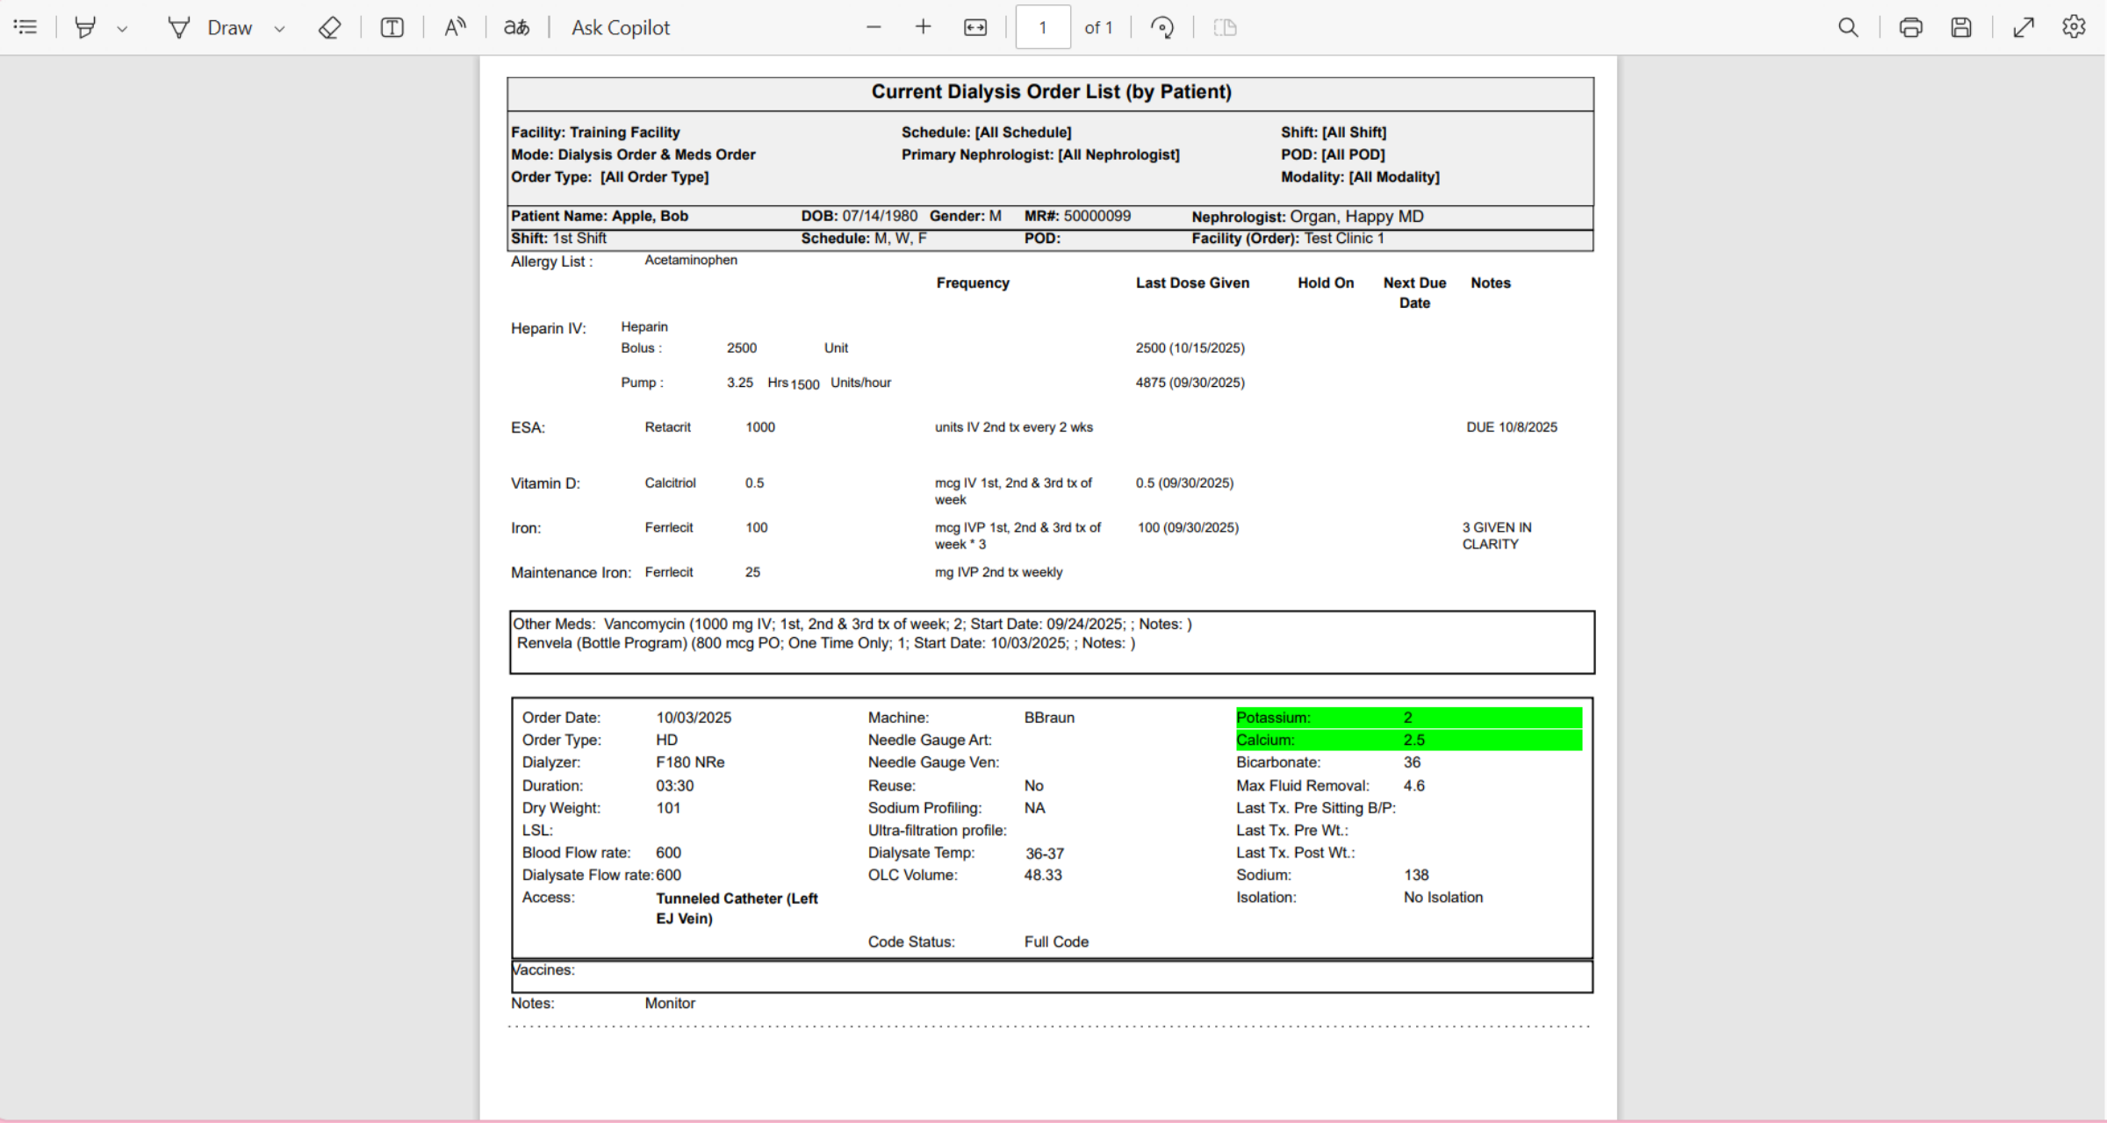Save the PDF document
This screenshot has height=1123, width=2107.
[x=1961, y=27]
